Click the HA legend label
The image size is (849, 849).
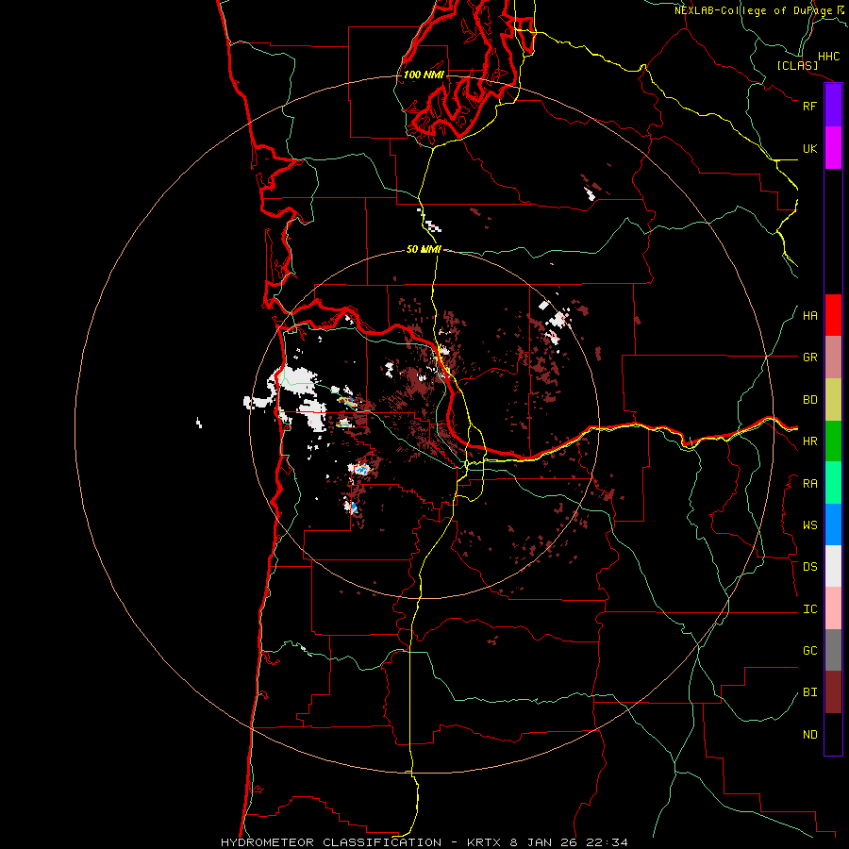tap(809, 316)
